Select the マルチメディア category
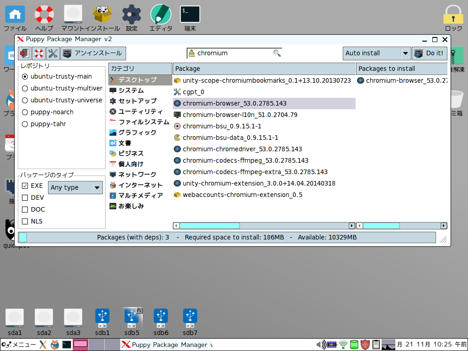This screenshot has height=351, width=468. pyautogui.click(x=140, y=196)
